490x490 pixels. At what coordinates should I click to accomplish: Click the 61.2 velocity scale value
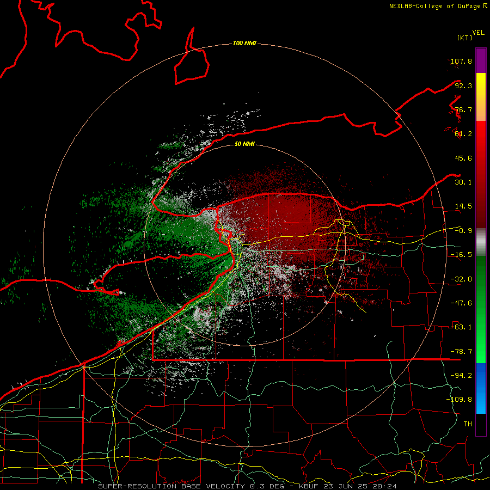pos(463,134)
